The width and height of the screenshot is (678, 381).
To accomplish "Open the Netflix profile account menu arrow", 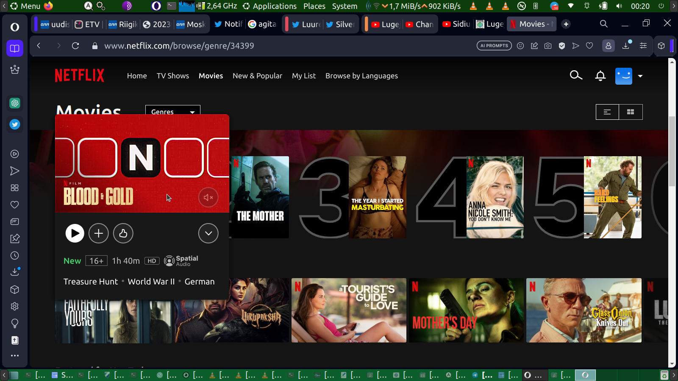I will tap(640, 76).
